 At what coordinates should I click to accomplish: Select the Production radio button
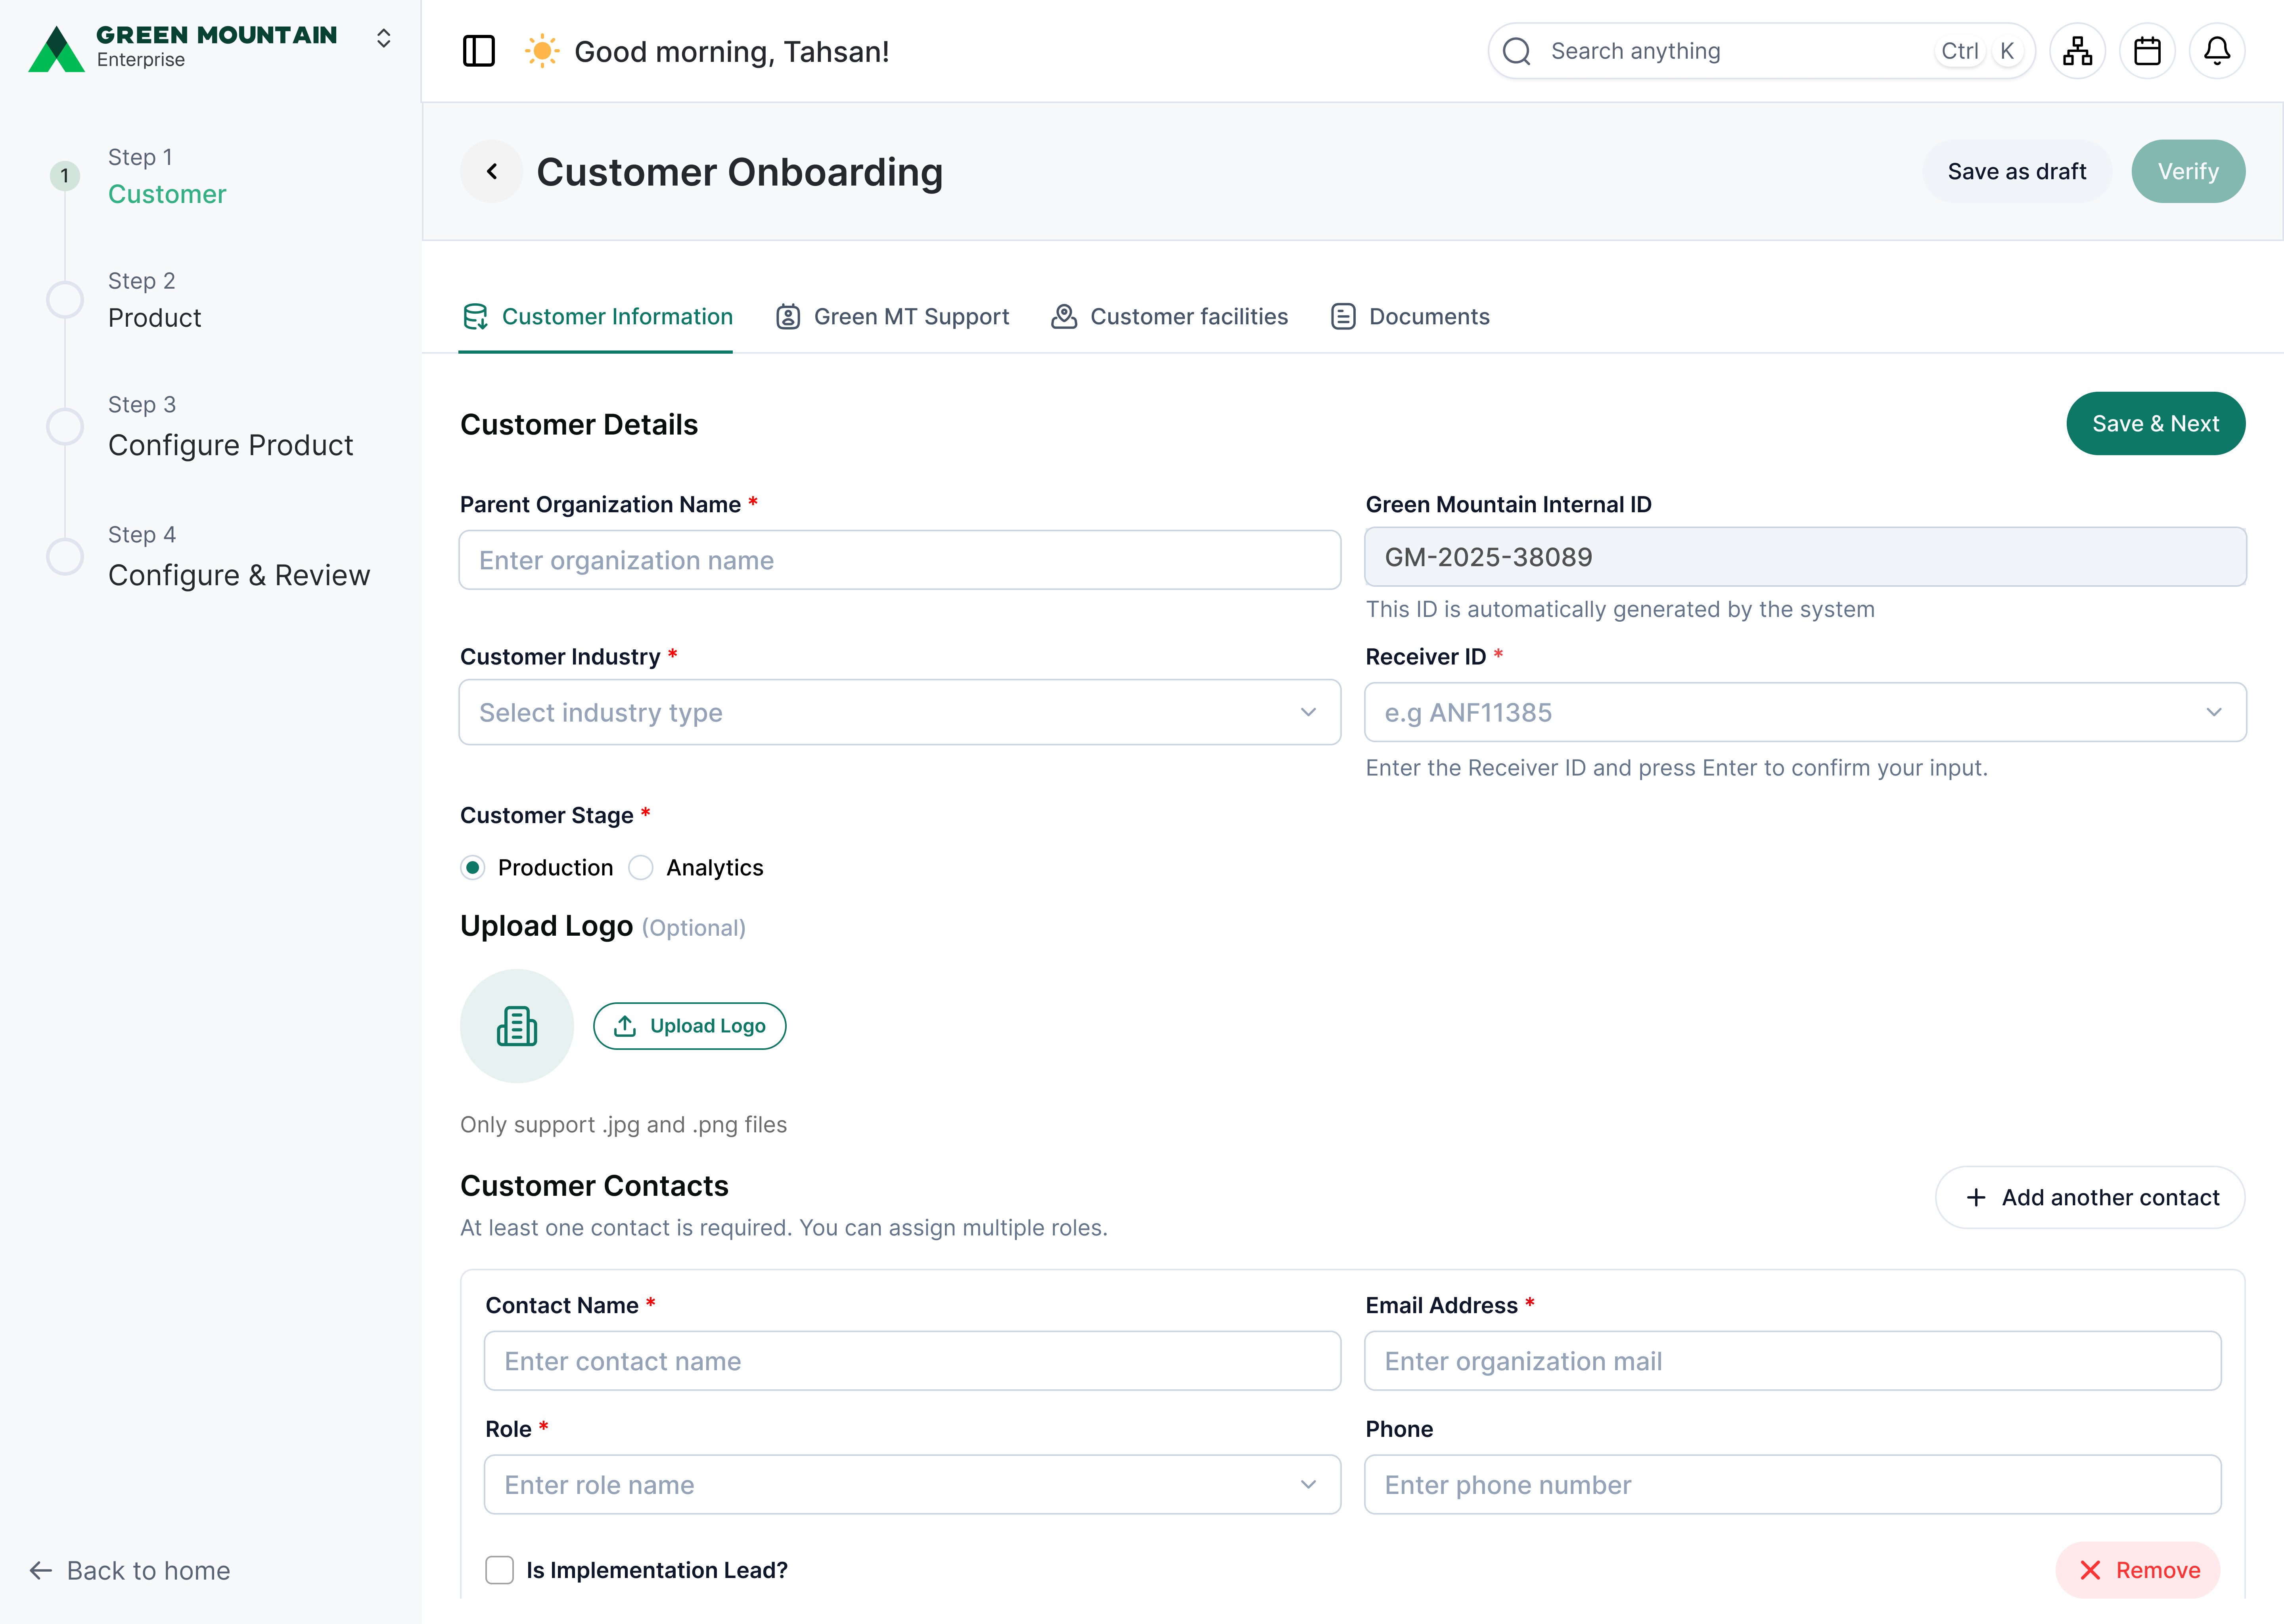(x=473, y=867)
